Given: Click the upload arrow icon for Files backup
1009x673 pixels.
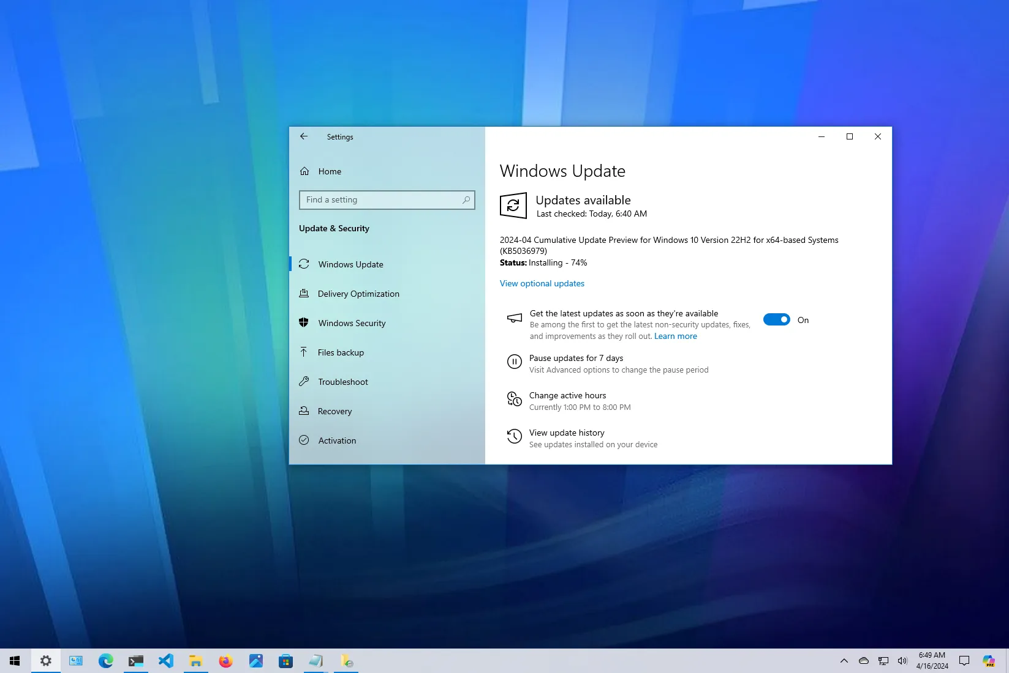Looking at the screenshot, I should (304, 352).
